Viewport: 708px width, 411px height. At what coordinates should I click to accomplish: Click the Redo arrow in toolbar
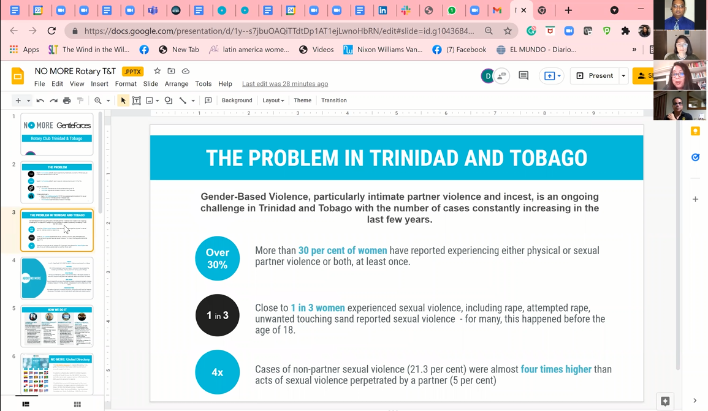(54, 100)
